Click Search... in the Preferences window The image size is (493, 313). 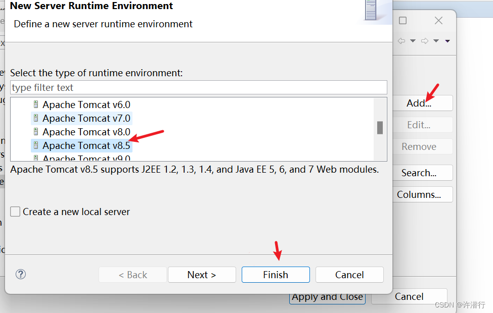[x=423, y=173]
